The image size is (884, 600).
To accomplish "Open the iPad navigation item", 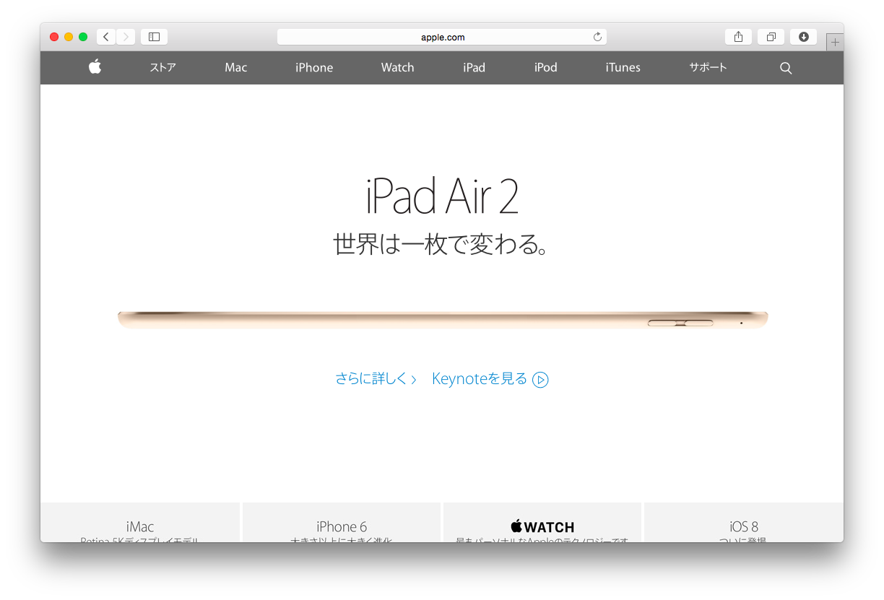I will pyautogui.click(x=474, y=67).
